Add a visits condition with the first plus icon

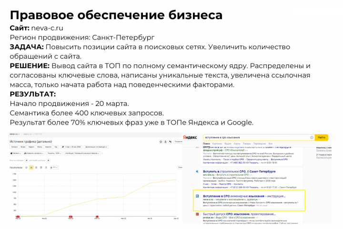27,160
